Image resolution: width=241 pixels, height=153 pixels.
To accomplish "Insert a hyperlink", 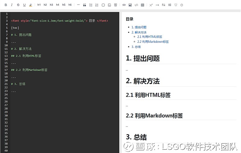I will pos(124,5).
